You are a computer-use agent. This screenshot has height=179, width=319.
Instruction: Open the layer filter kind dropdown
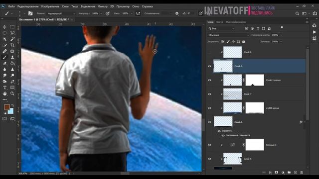221,28
